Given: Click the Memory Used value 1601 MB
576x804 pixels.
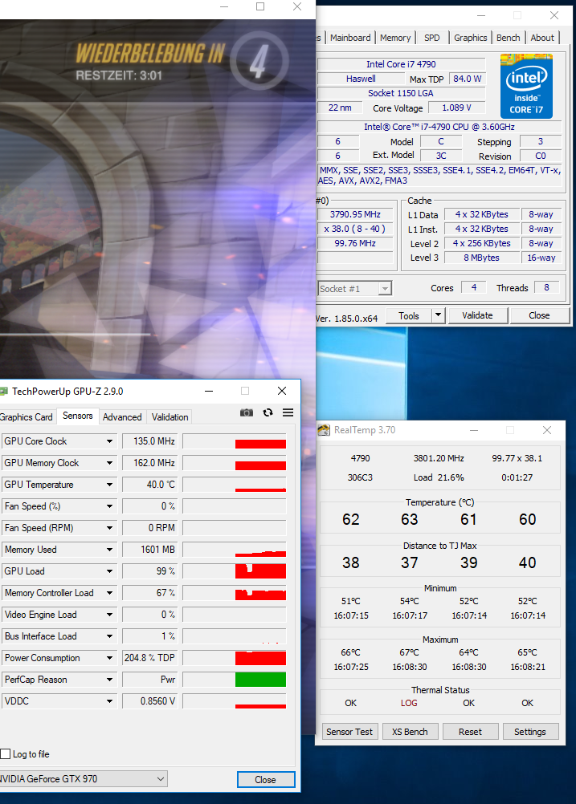Looking at the screenshot, I should [x=150, y=550].
